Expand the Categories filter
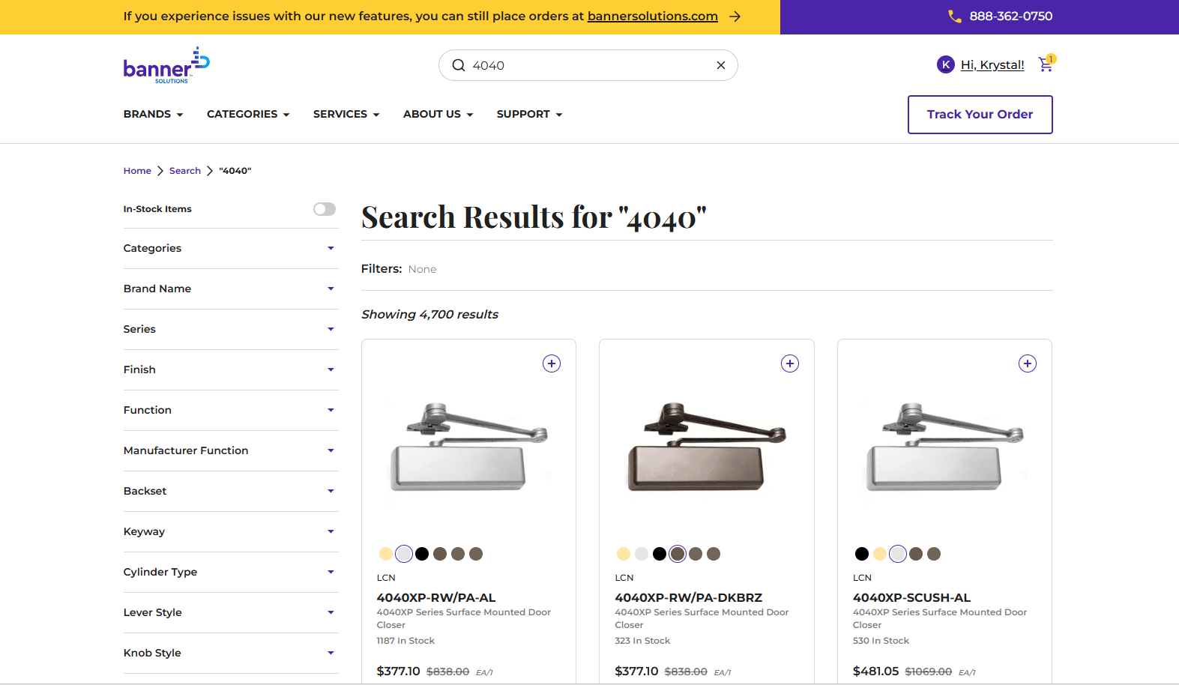Screen dimensions: 1179x685 pyautogui.click(x=231, y=248)
